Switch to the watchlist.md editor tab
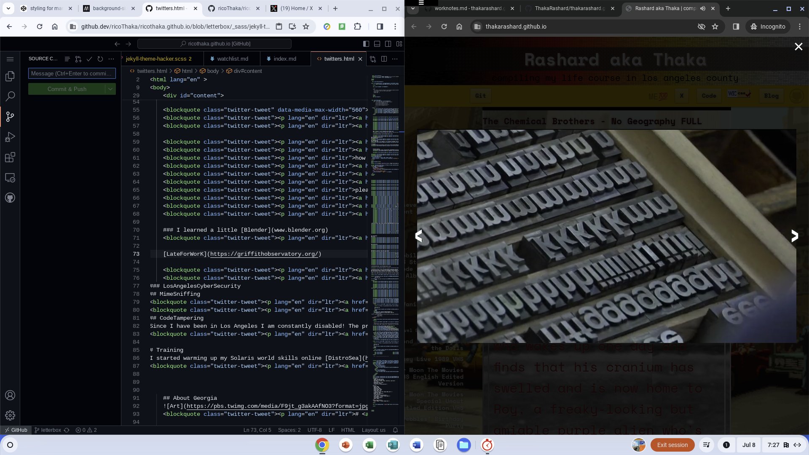This screenshot has height=455, width=809. coord(232,59)
